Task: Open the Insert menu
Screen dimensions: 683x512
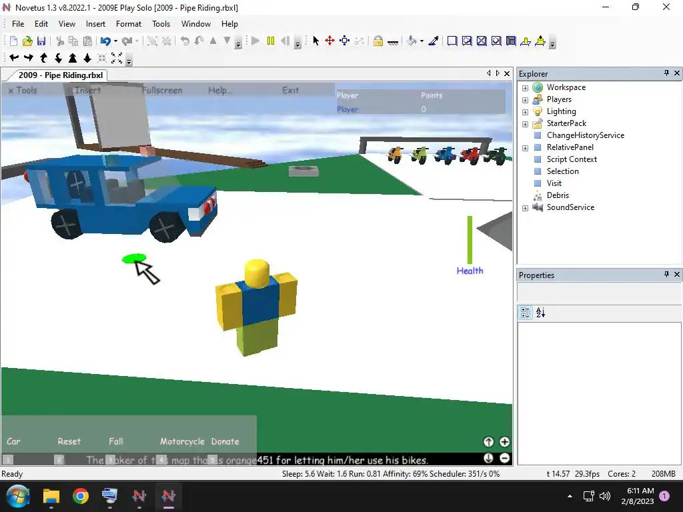Action: pos(95,24)
